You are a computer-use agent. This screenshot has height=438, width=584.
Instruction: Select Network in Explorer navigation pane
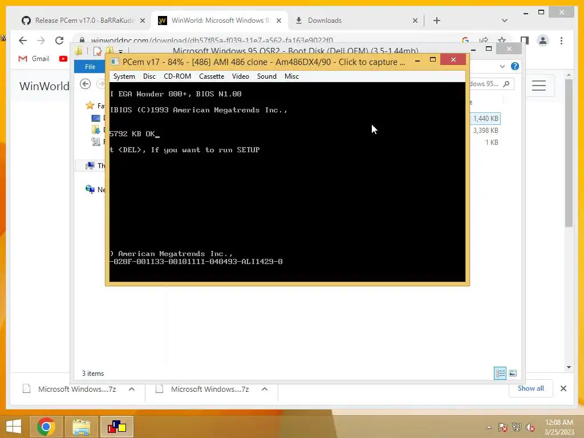click(95, 189)
